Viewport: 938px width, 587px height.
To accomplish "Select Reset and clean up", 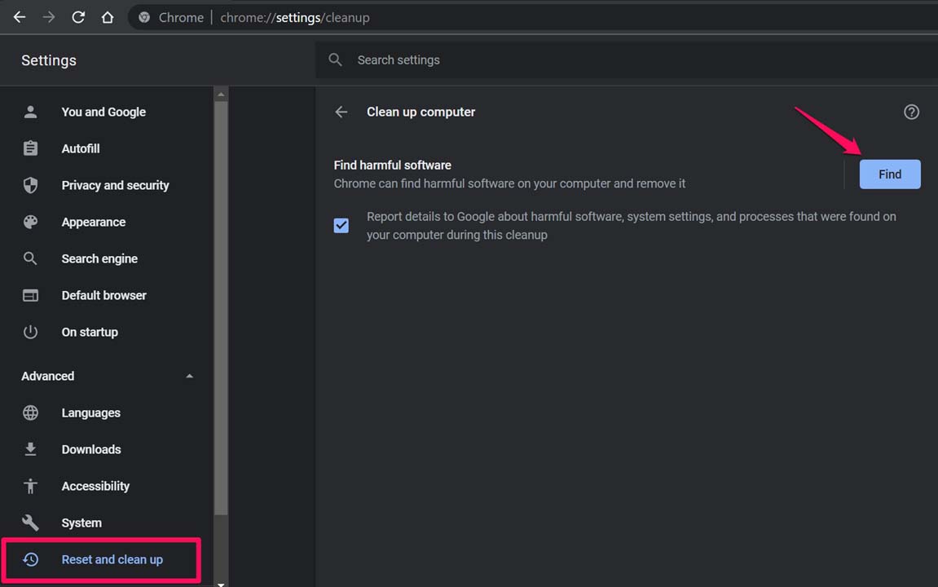I will [112, 559].
